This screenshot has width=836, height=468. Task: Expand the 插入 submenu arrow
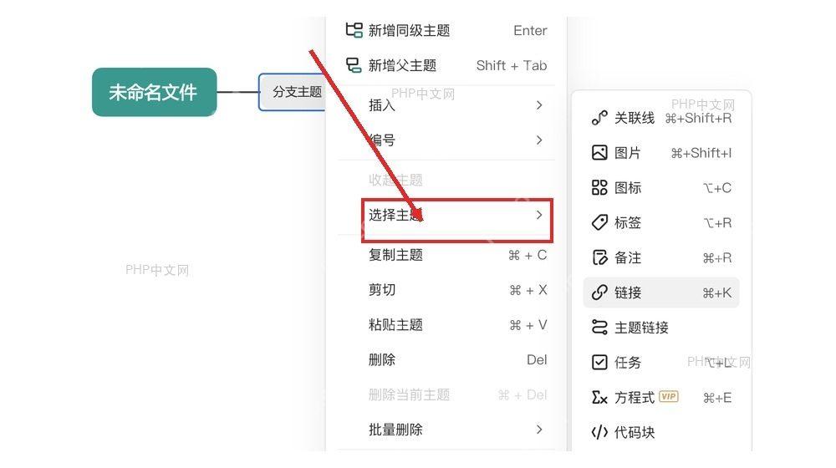pyautogui.click(x=539, y=105)
